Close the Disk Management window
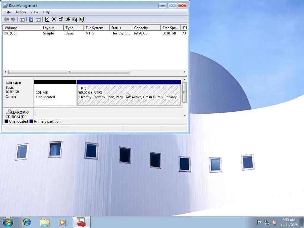 click(x=182, y=6)
